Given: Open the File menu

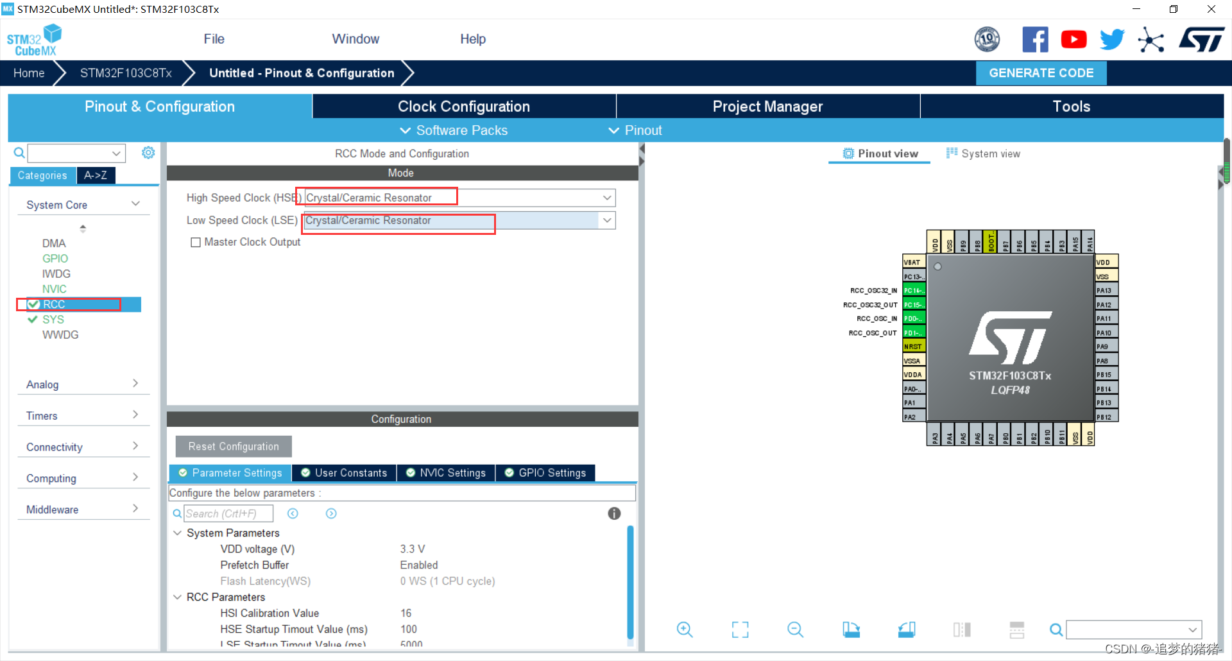Looking at the screenshot, I should point(214,39).
